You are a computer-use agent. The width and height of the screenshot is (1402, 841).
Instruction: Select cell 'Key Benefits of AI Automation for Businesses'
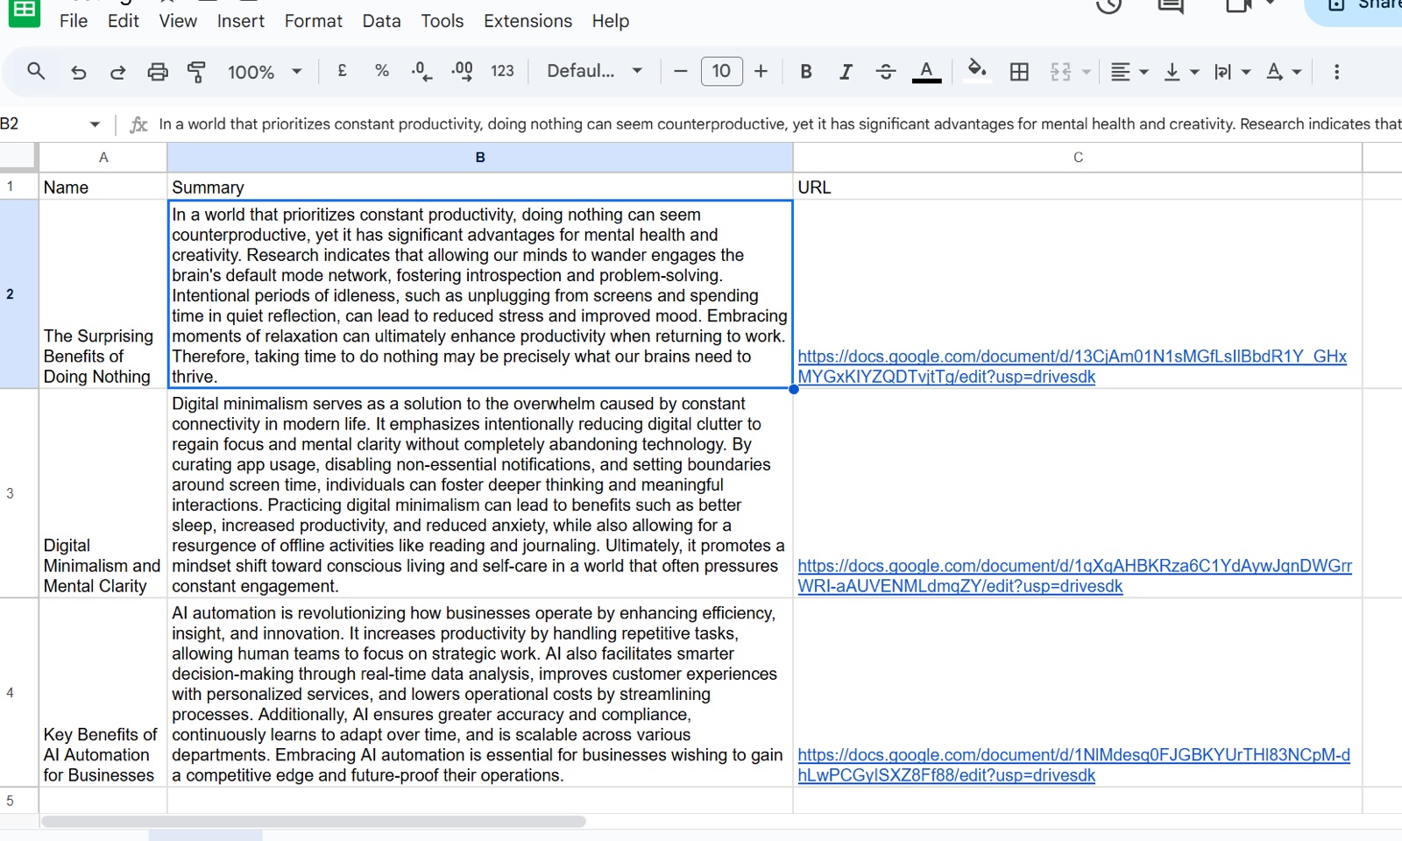pyautogui.click(x=103, y=693)
